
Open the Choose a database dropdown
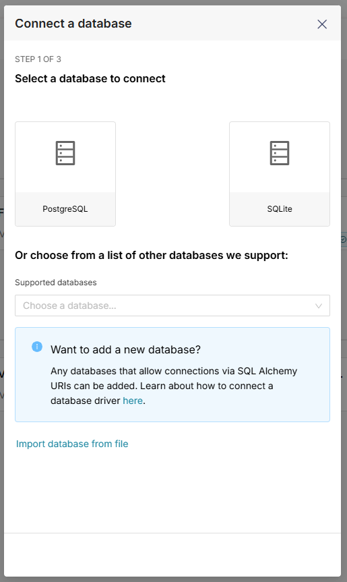tap(172, 305)
